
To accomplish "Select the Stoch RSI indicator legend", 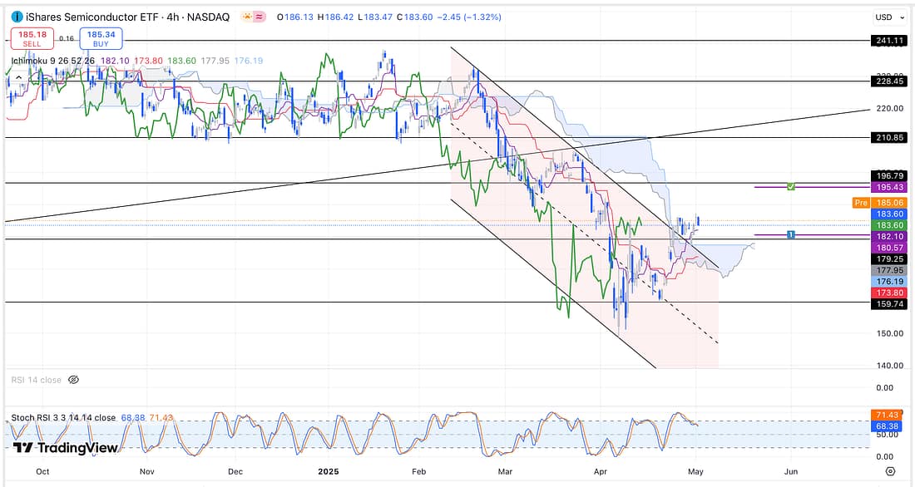I will (x=63, y=417).
